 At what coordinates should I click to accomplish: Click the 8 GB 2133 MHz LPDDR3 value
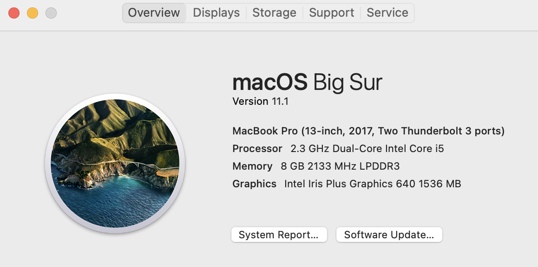click(341, 166)
